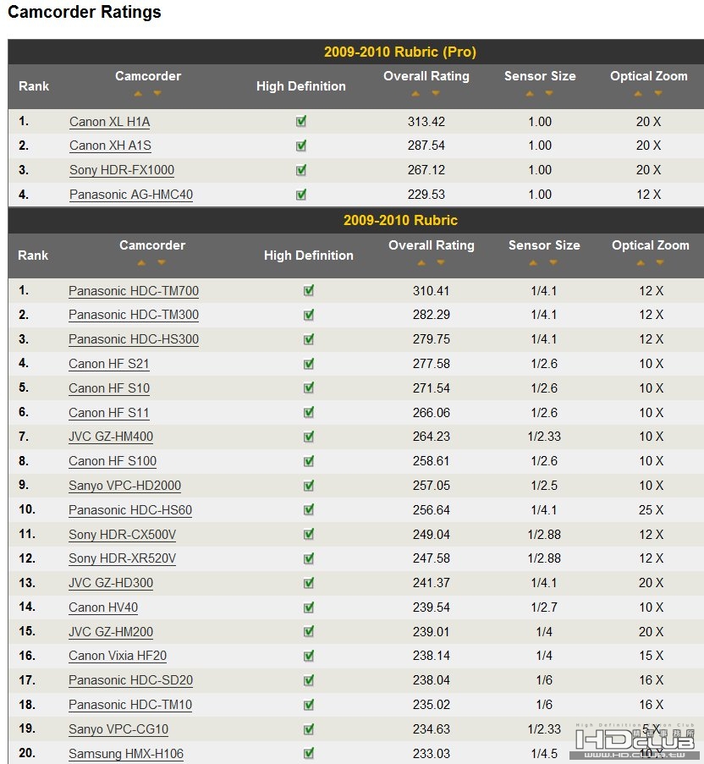Sort Pro table Optical Zoom descending arrow

pos(658,93)
